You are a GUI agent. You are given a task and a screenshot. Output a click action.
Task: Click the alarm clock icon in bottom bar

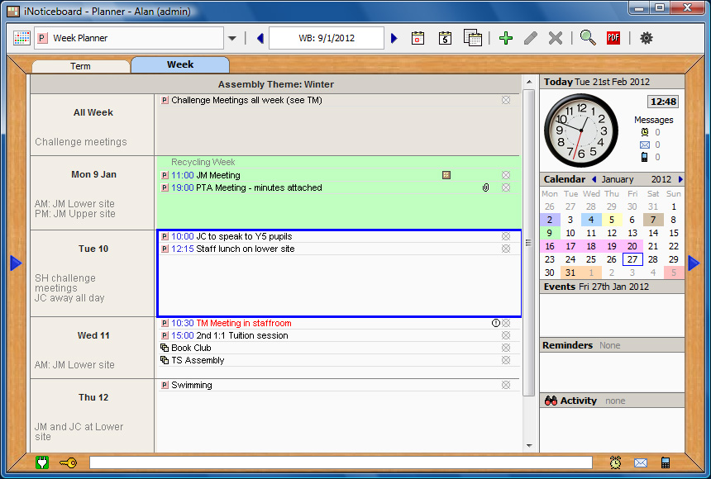(616, 462)
